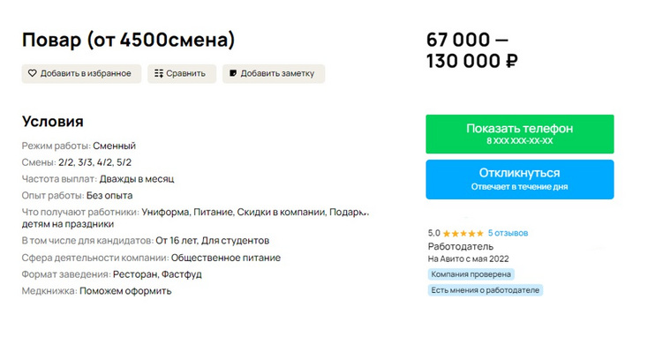Click the compare list icon

(x=159, y=73)
